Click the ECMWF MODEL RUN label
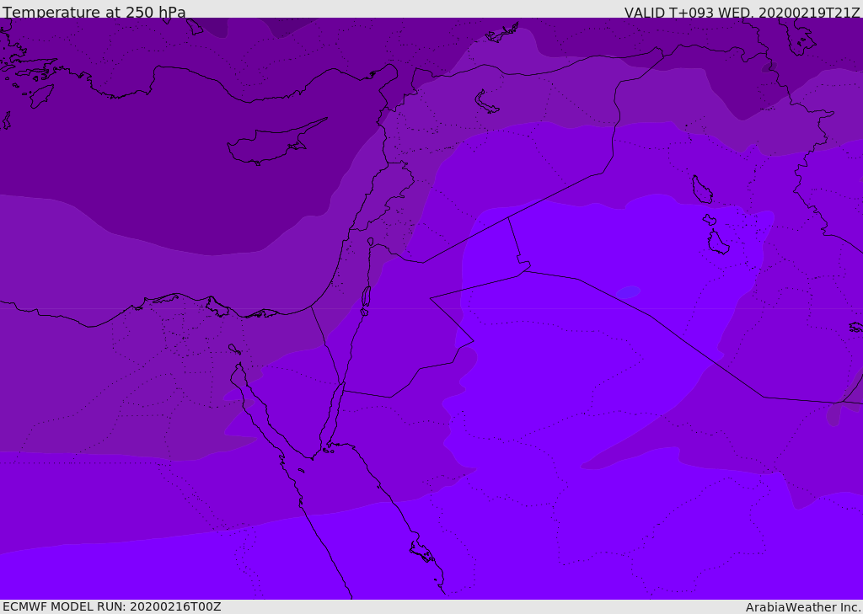This screenshot has height=614, width=863. point(112,606)
